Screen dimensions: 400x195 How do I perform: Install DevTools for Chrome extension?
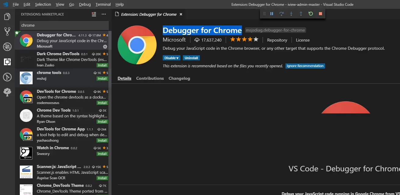pos(102,103)
